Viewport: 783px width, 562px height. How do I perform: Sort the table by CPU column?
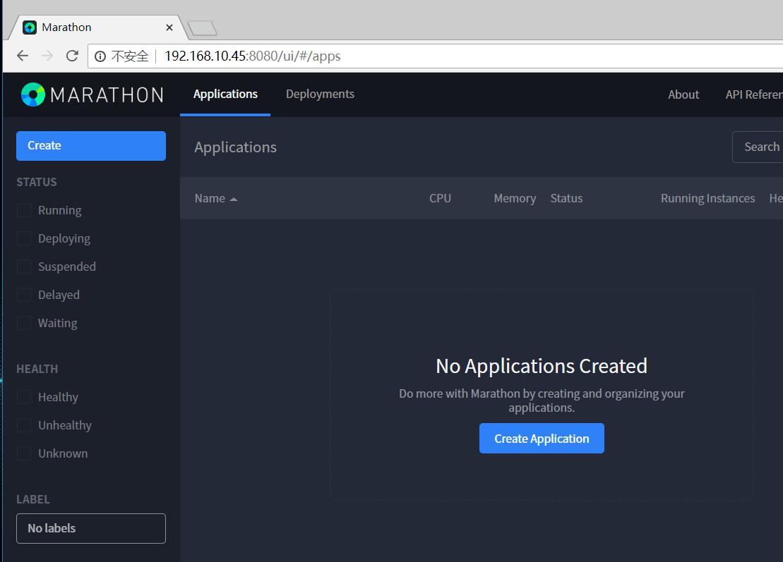pos(440,198)
